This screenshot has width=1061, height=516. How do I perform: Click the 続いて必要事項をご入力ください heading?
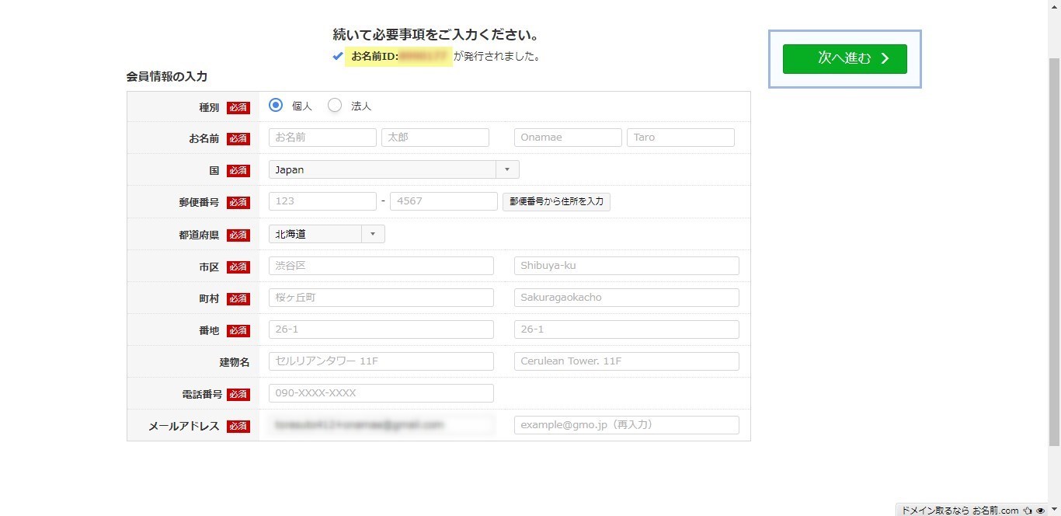(x=436, y=35)
